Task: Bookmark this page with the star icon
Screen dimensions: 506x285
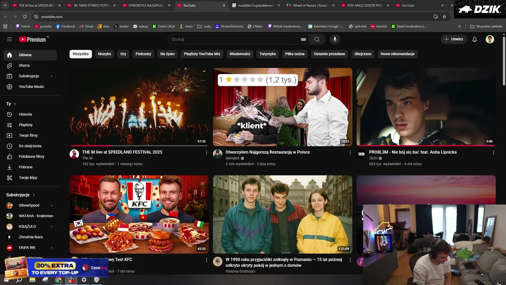Action: tap(444, 17)
